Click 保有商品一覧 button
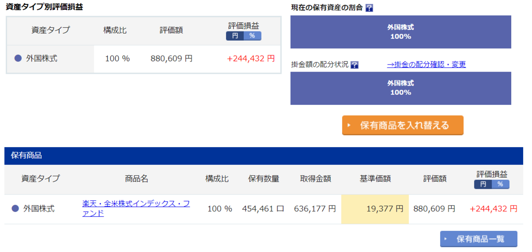The image size is (532, 252). [x=478, y=239]
